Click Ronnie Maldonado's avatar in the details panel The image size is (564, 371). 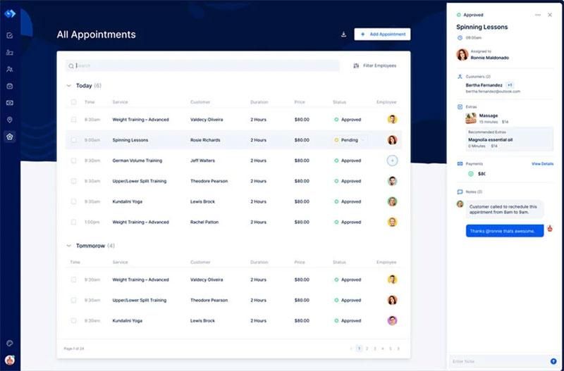pyautogui.click(x=462, y=55)
